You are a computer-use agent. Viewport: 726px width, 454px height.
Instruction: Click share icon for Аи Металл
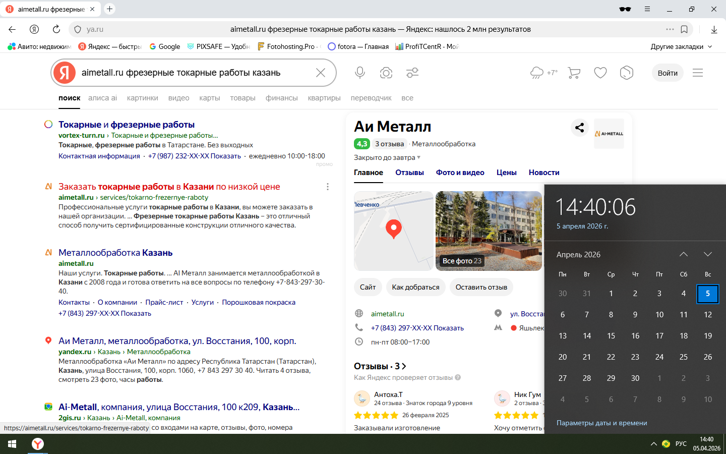click(x=579, y=128)
